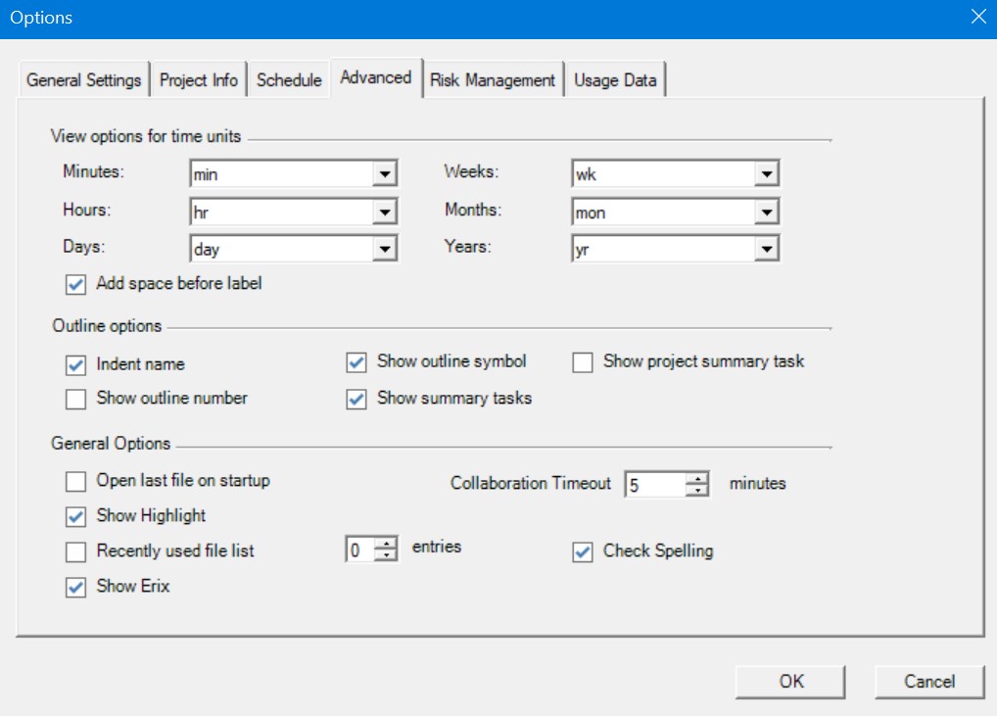Disable Show outline symbol
The height and width of the screenshot is (716, 997).
(356, 362)
